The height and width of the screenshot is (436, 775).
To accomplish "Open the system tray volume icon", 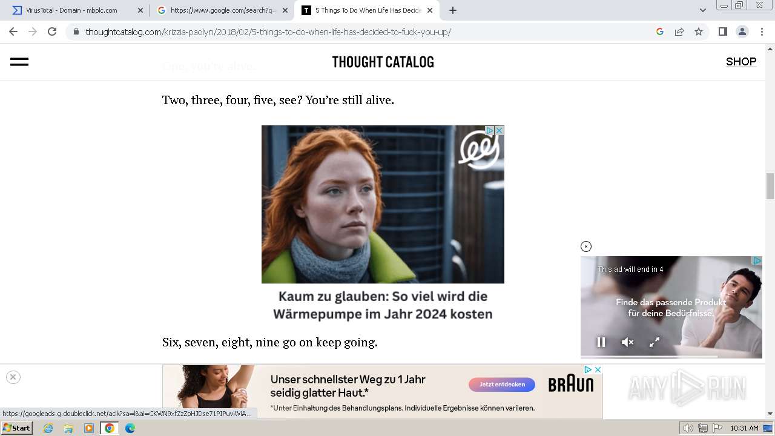I will 688,428.
